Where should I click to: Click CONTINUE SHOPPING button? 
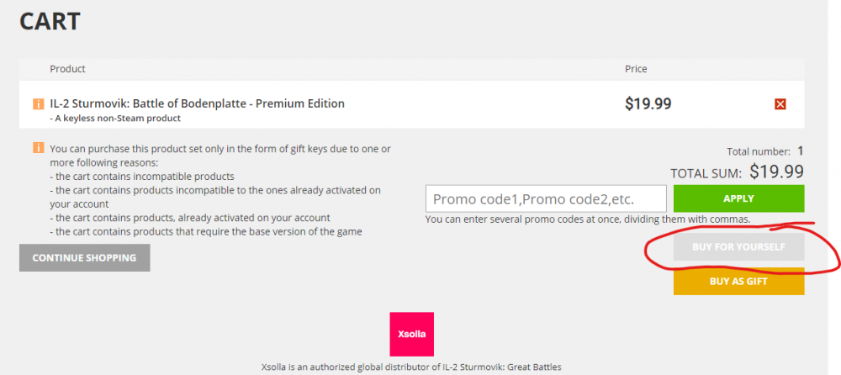(x=84, y=258)
